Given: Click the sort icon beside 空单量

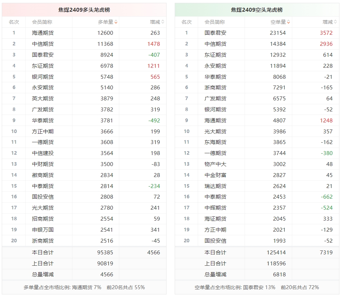Looking at the screenshot, I should 288,22.
